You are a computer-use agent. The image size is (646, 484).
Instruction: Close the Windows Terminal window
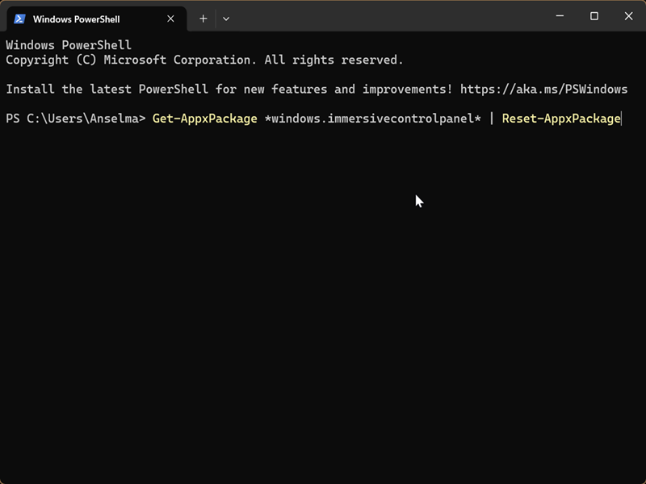[x=629, y=16]
